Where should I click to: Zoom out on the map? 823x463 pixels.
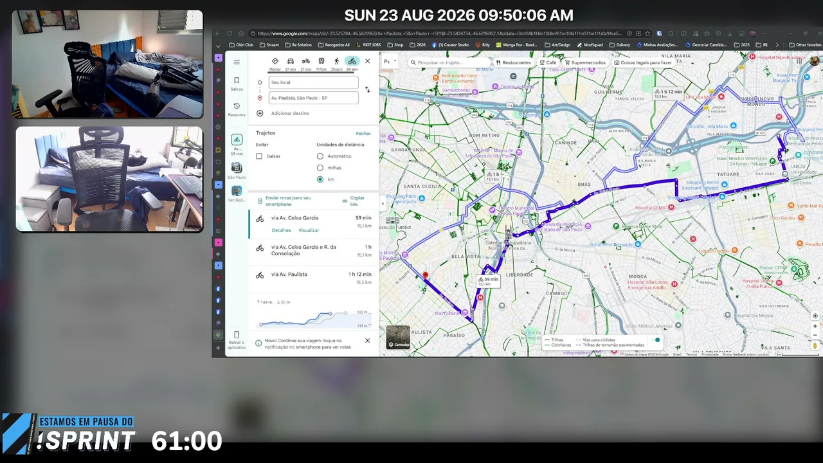(815, 335)
